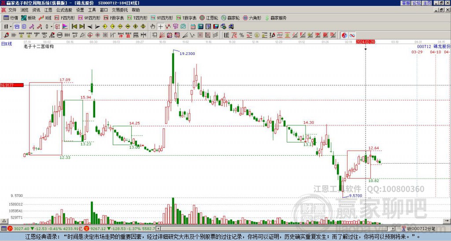
Task: Expand the candlestick style dropdown arrow
Action: [x=52, y=27]
